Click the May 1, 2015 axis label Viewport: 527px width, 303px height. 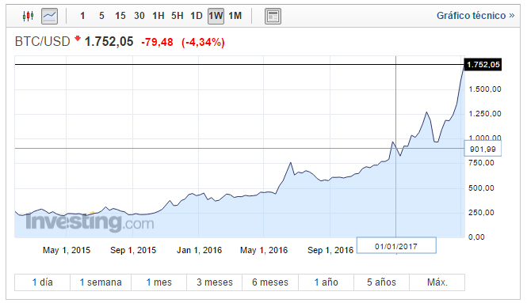[x=67, y=250]
